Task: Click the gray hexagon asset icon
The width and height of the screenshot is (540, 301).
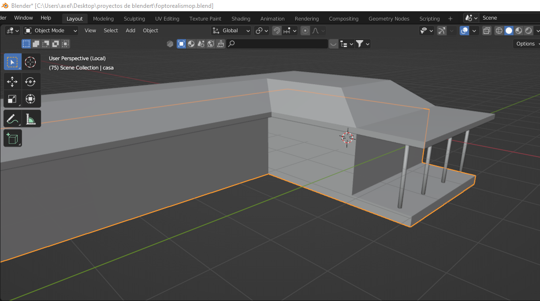Action: tap(170, 44)
